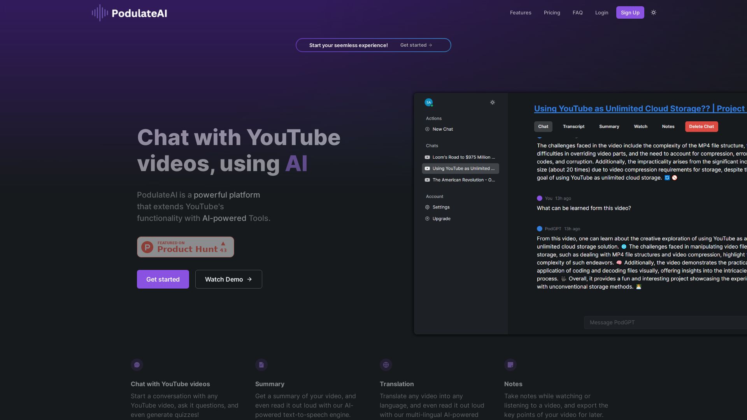
Task: Click the Notes sticky-note feature icon
Action: (x=510, y=365)
